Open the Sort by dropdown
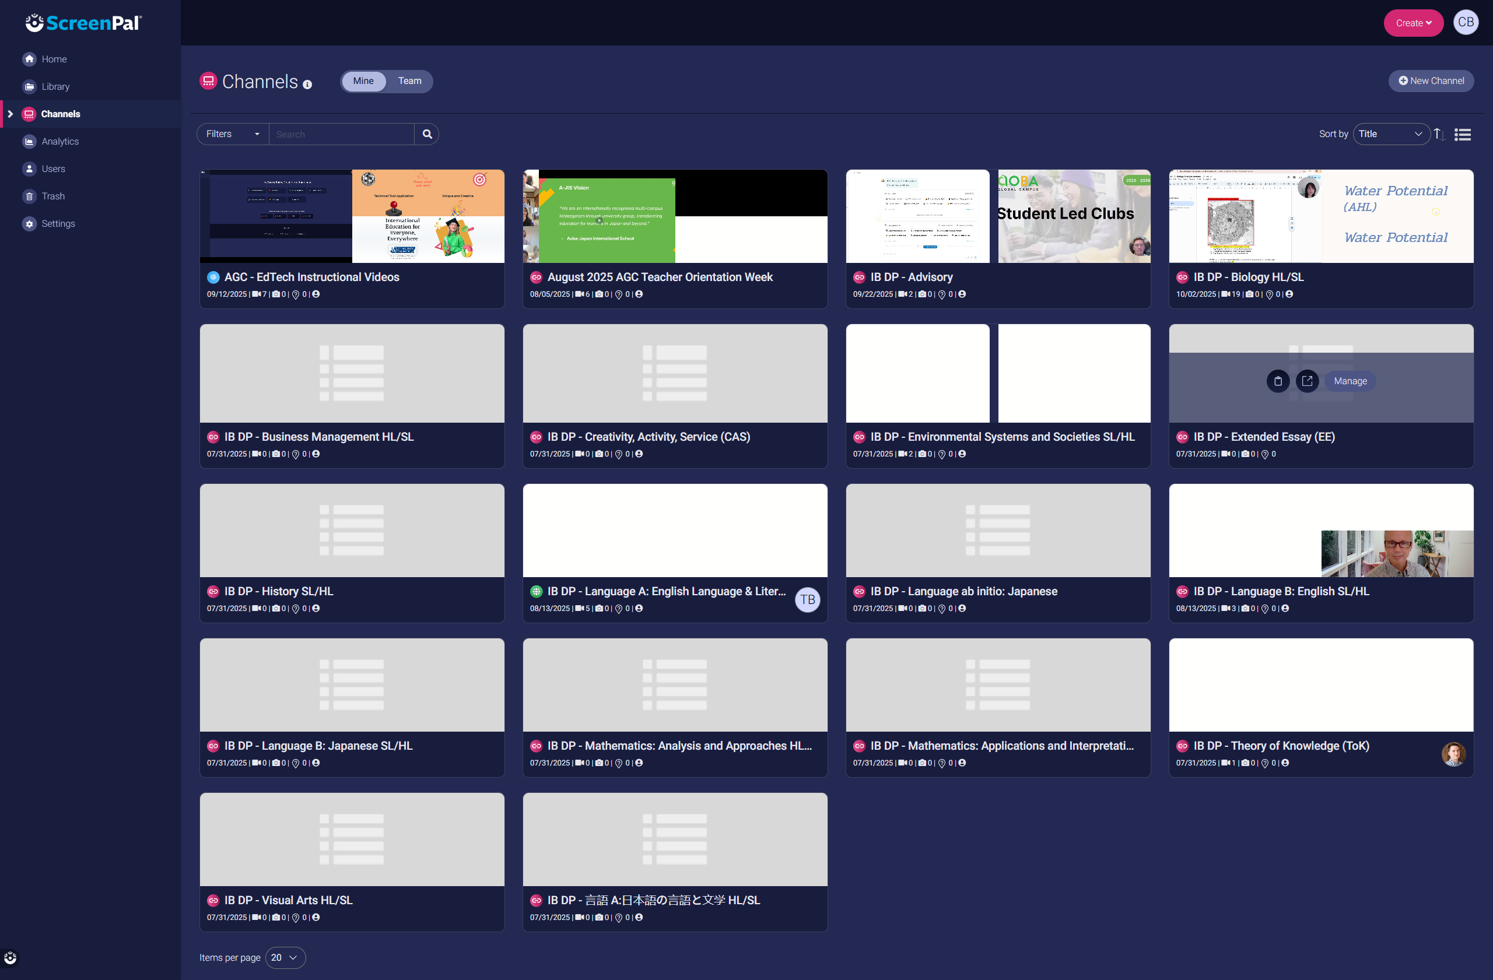Image resolution: width=1493 pixels, height=980 pixels. (x=1391, y=134)
